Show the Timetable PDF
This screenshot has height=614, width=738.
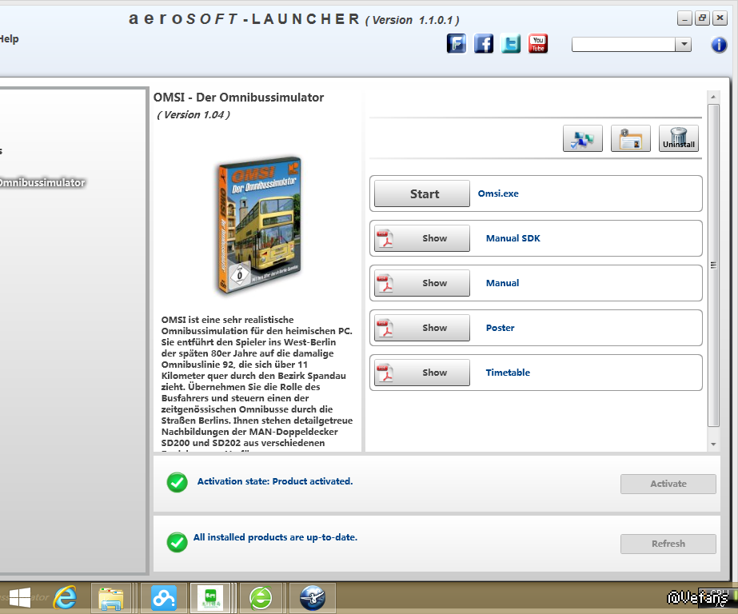coord(421,373)
